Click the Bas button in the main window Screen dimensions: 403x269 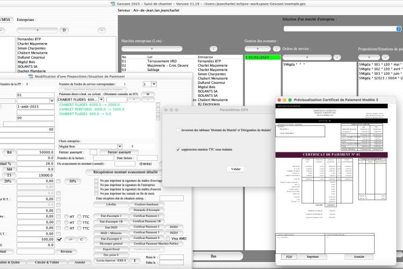point(213,256)
